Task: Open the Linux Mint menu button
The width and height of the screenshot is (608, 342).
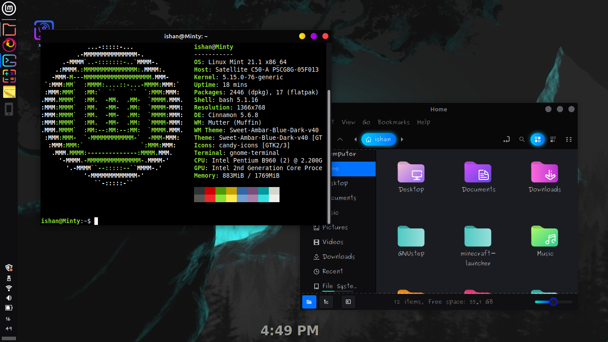Action: pyautogui.click(x=9, y=9)
